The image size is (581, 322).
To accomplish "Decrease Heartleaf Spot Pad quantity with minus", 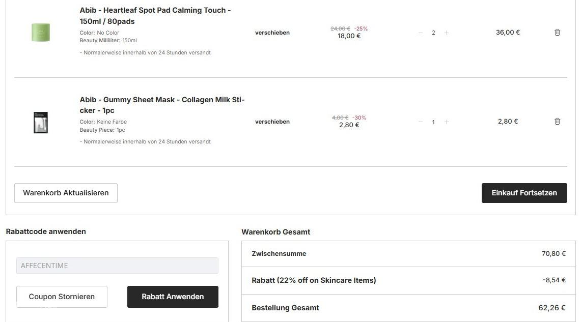I will (421, 33).
